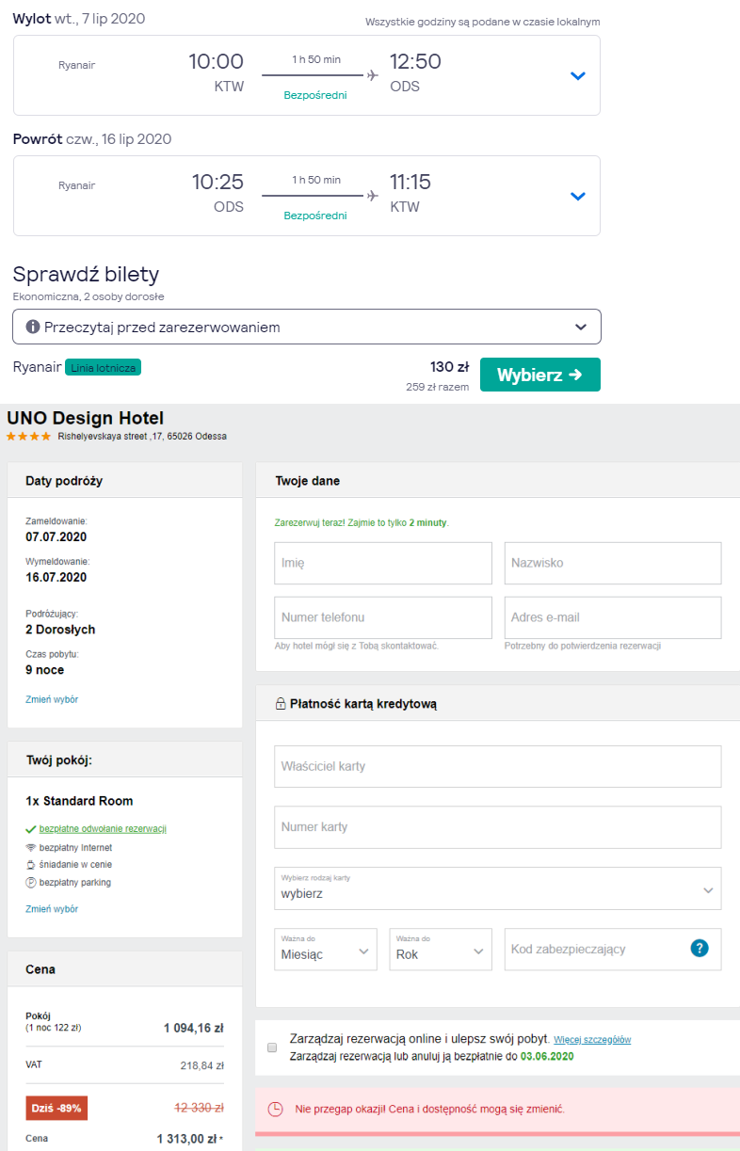Screen dimensions: 740x1151
Task: Click the four-star hotel rating
Action: click(28, 437)
